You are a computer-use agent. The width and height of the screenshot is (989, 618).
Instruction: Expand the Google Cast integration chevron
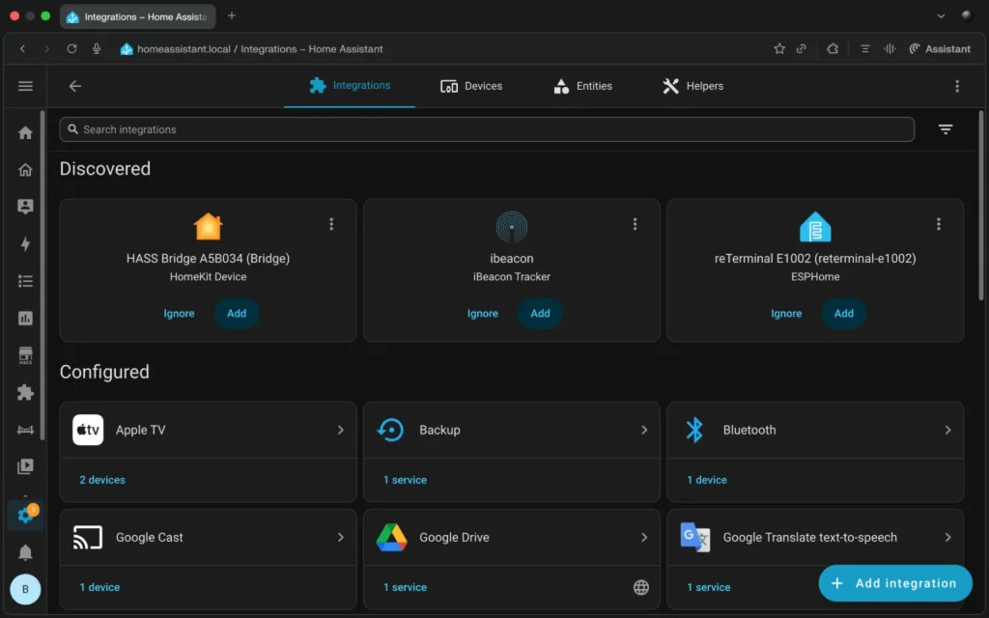[341, 537]
